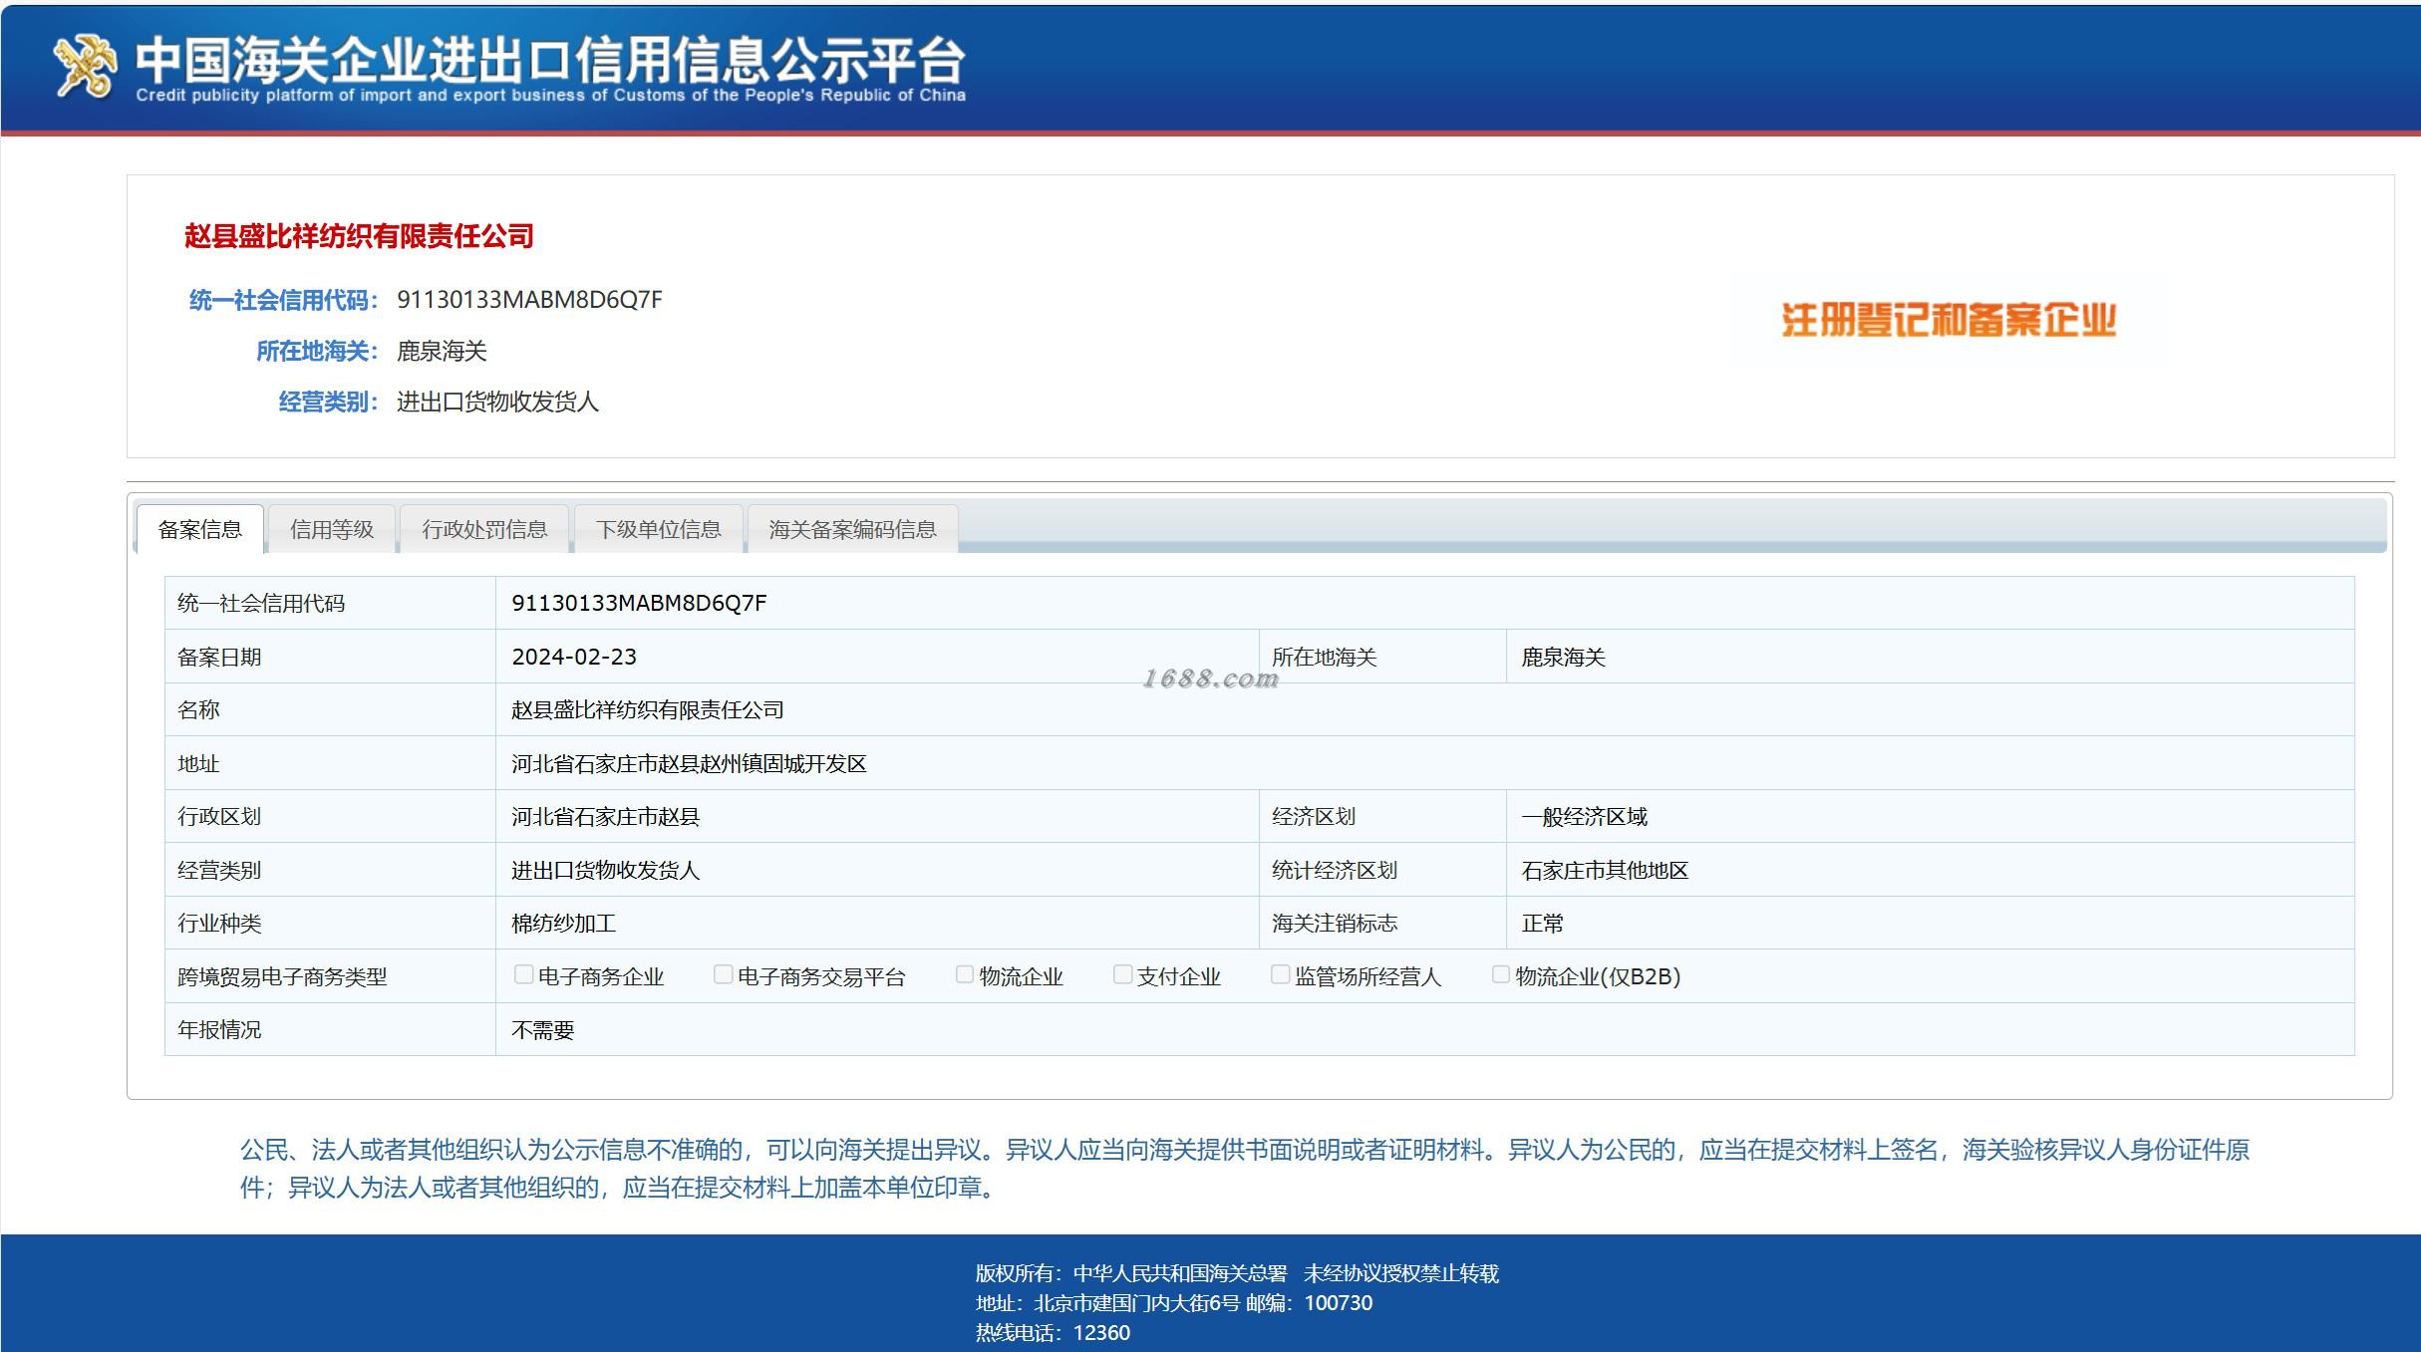
Task: Click the 鹿泉海关 value in header summary
Action: [x=442, y=351]
